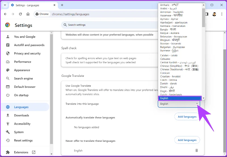This screenshot has height=157, width=227.
Task: Click the wrench System icon
Action: 8,132
